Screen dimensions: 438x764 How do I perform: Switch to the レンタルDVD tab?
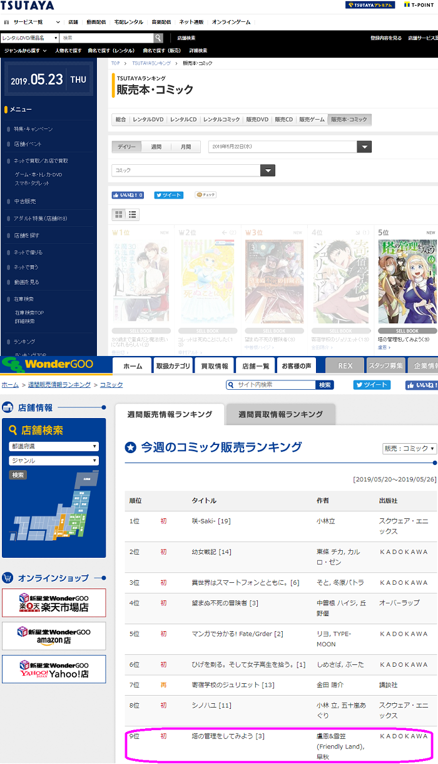(148, 120)
